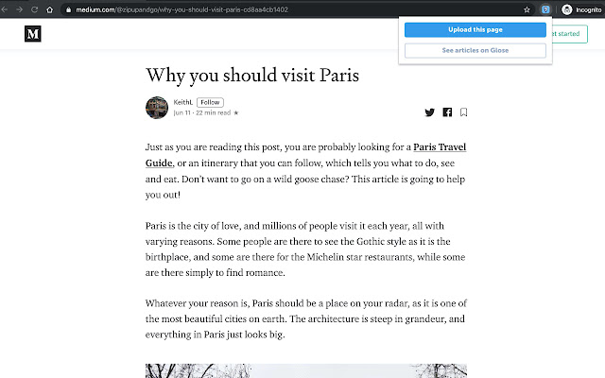Click the Upload this page button
This screenshot has height=378, width=605.
475,29
